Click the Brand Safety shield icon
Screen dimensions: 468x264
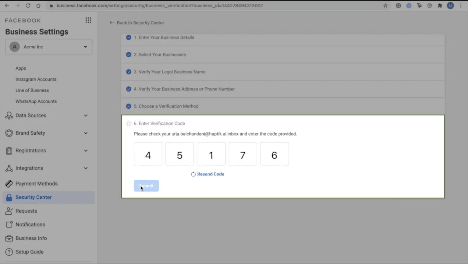(9, 133)
